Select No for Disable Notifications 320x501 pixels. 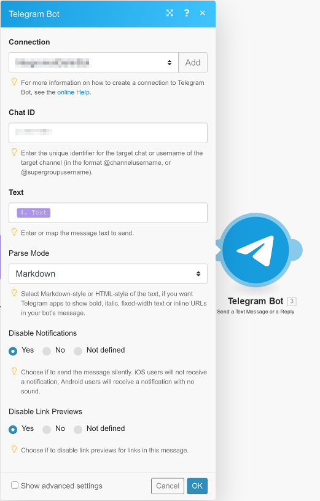[47, 352]
